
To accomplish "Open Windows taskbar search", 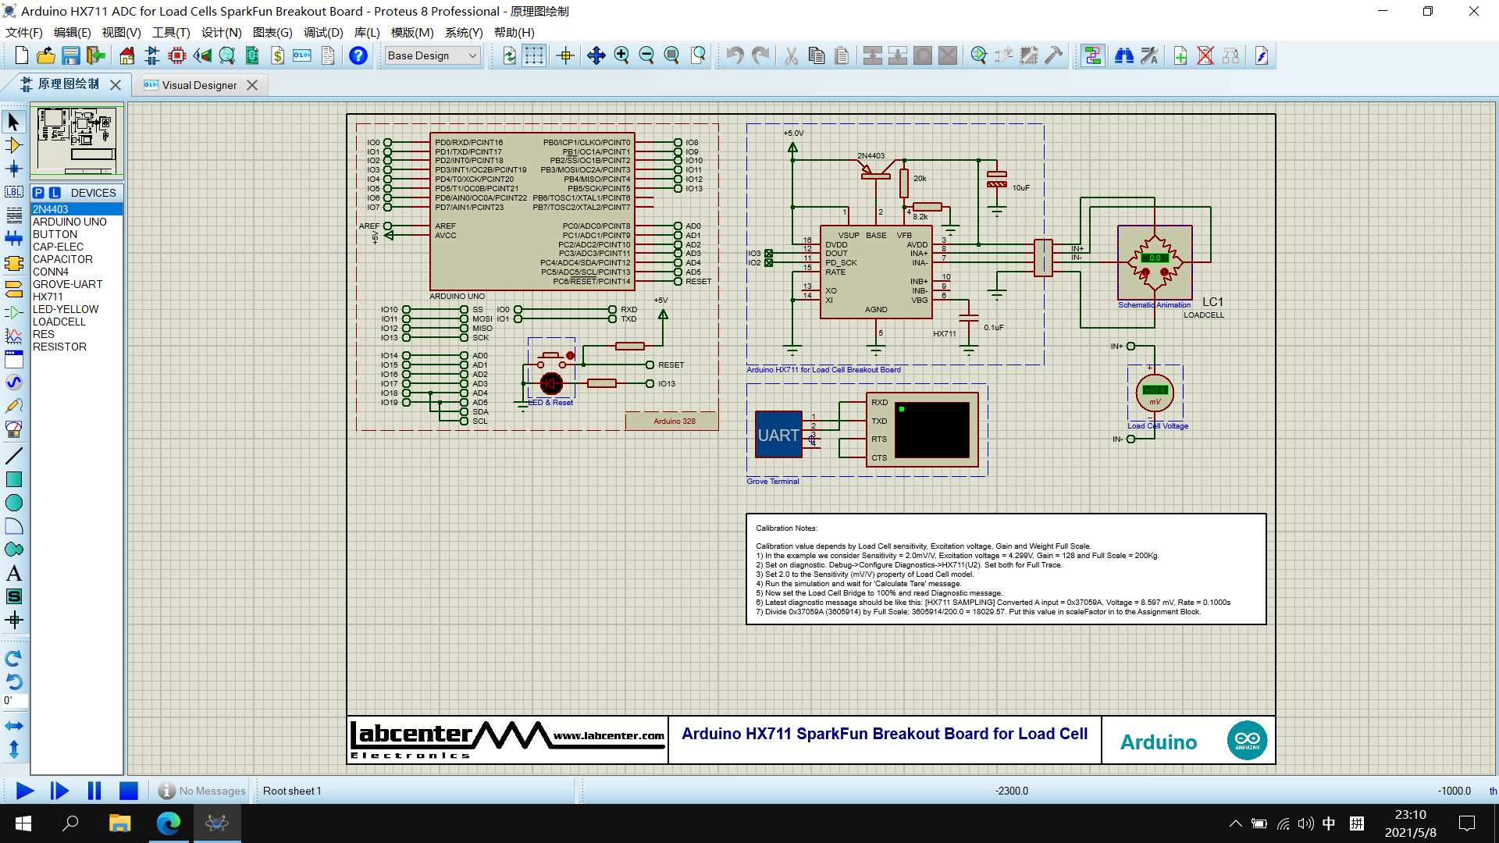I will tap(70, 823).
